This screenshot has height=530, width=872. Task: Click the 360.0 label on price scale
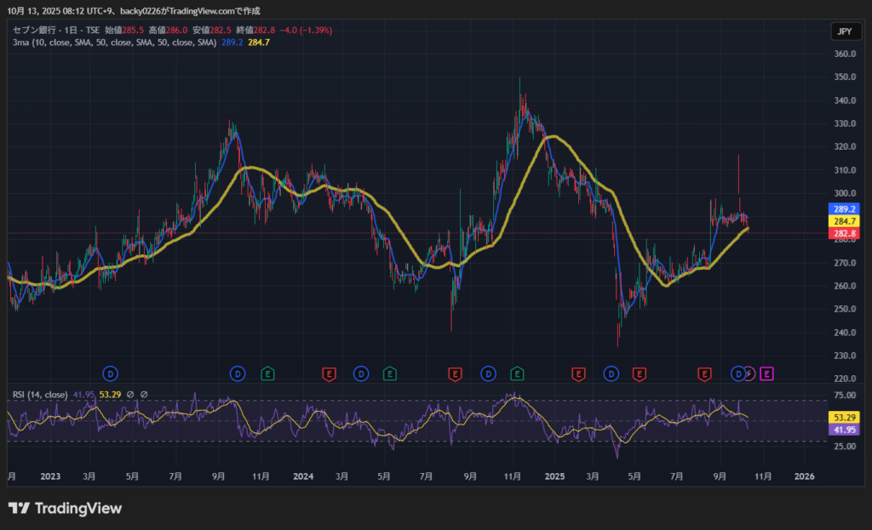point(845,54)
